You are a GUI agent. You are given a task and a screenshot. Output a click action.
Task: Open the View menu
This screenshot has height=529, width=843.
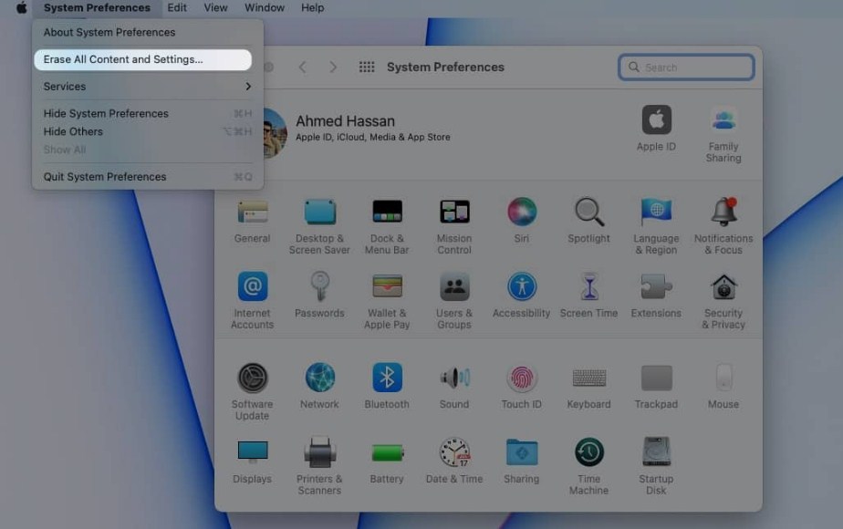point(215,7)
